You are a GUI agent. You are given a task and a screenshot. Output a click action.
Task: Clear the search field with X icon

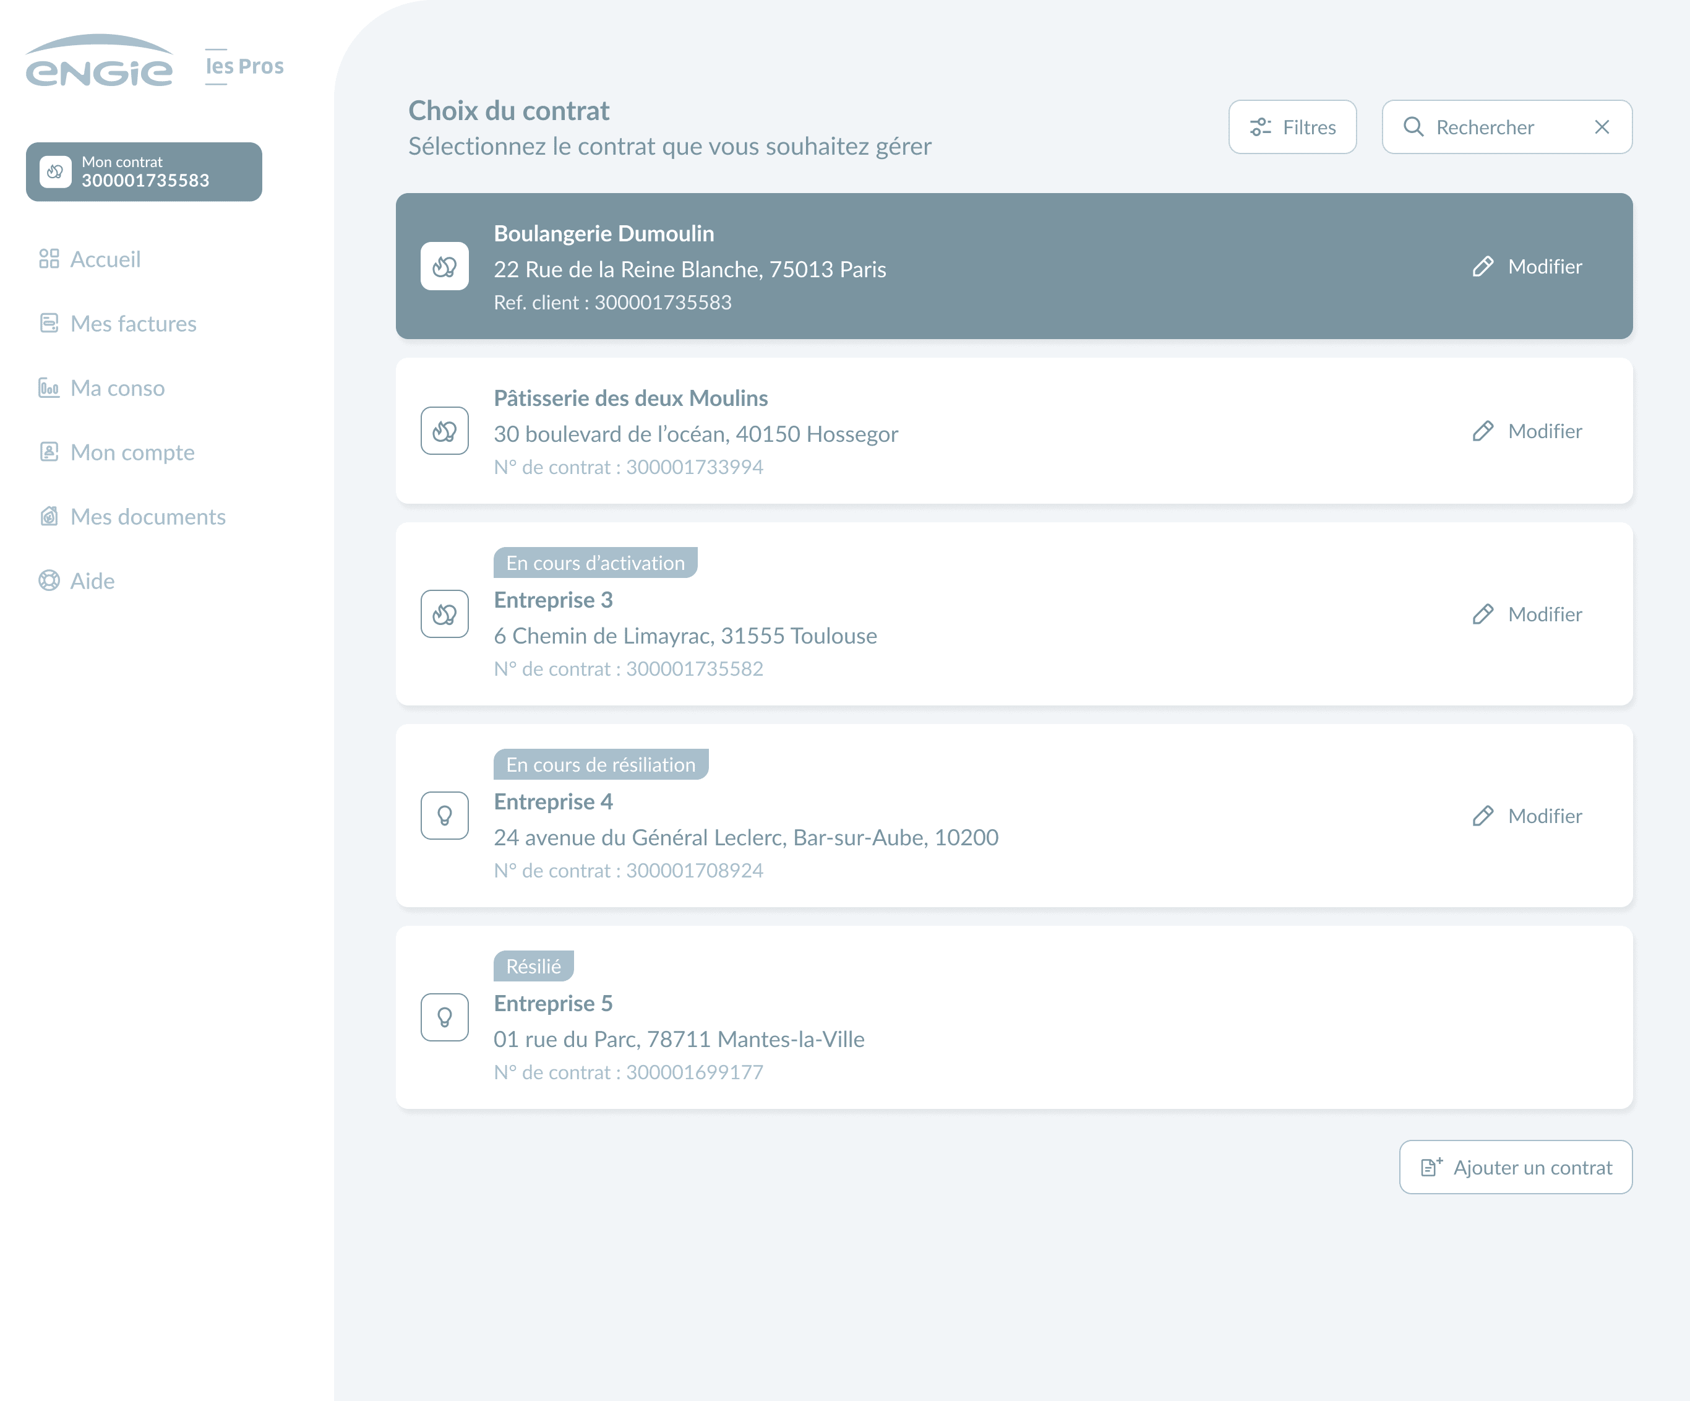1602,127
